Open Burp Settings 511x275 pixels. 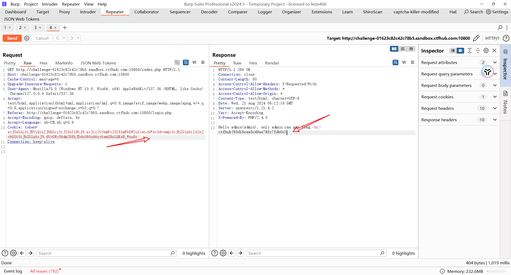click(x=497, y=12)
